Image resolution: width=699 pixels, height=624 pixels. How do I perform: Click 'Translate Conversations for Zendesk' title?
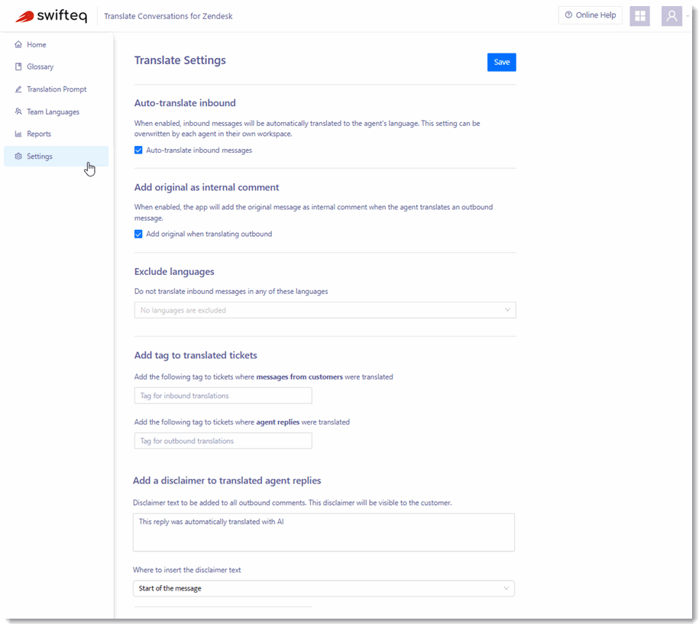(x=168, y=16)
